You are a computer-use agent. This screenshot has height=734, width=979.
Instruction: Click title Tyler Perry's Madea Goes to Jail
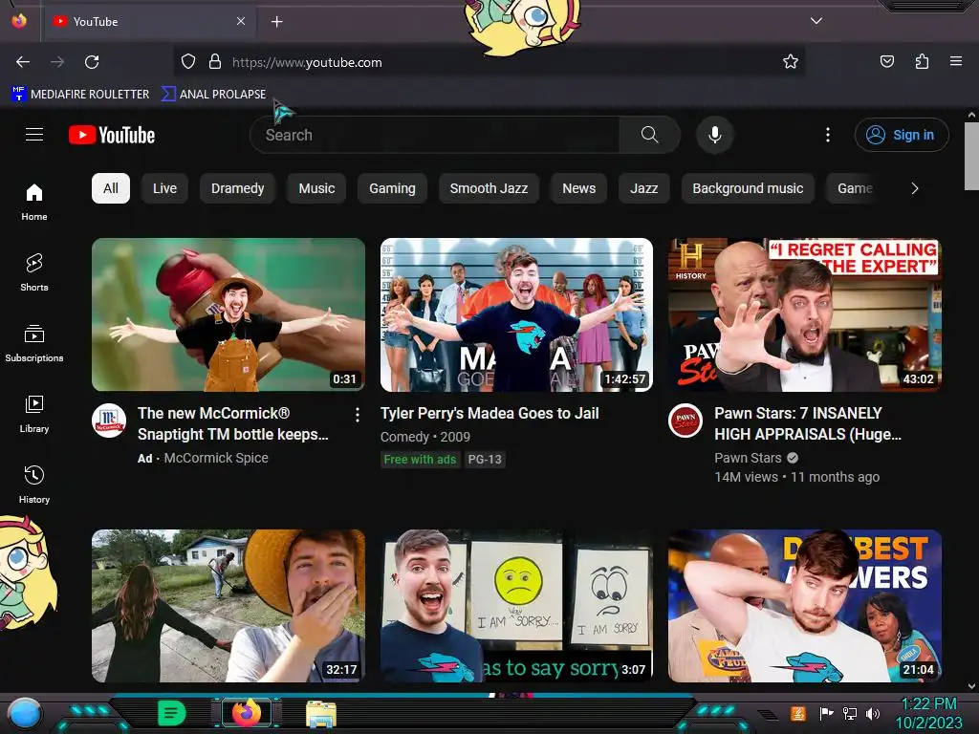(x=489, y=413)
